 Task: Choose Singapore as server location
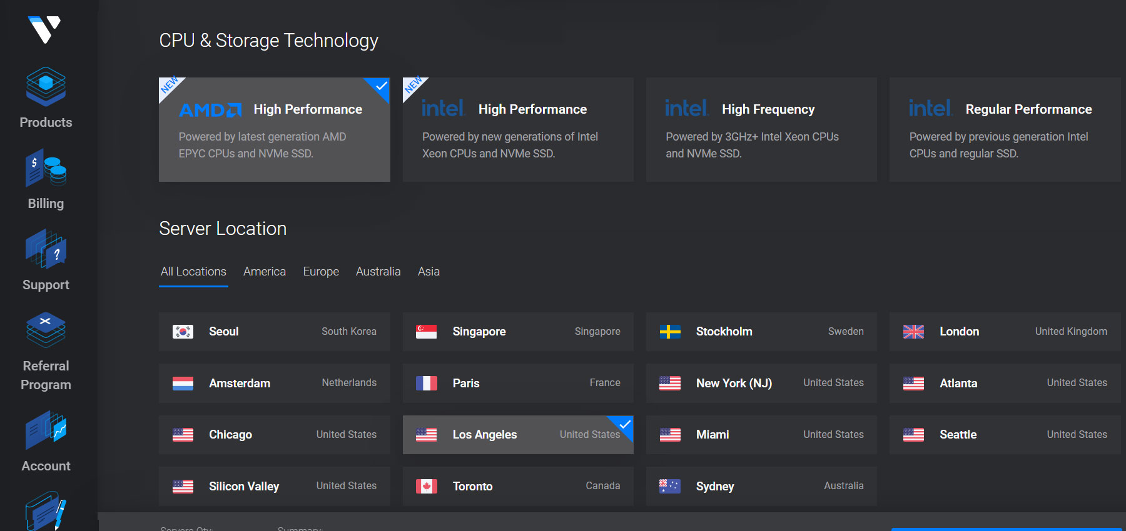518,332
